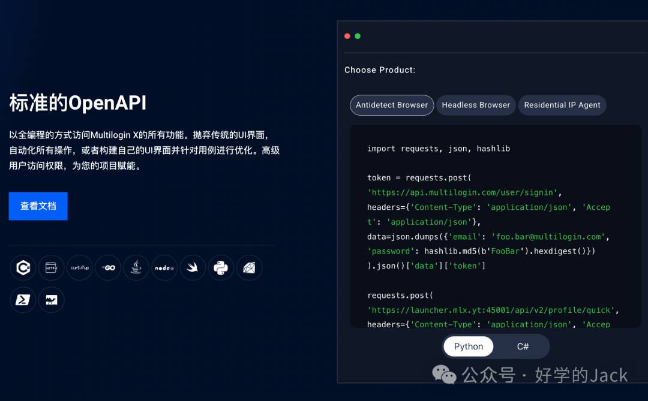Click the .json()['data']['token'] line
The image size is (648, 401).
426,266
